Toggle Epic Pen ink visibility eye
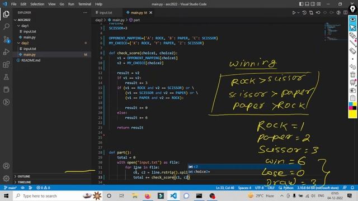Image resolution: width=358 pixels, height=201 pixels. pyautogui.click(x=353, y=20)
